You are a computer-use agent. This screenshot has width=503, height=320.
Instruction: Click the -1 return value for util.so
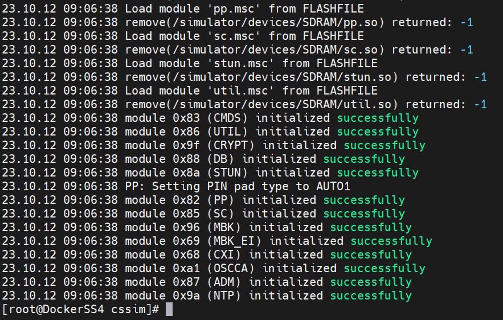tap(480, 104)
